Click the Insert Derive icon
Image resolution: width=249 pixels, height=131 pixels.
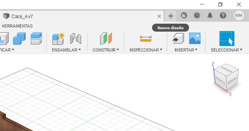pyautogui.click(x=178, y=38)
